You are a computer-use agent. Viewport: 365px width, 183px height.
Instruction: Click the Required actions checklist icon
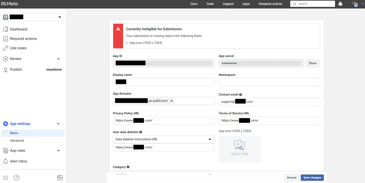point(5,39)
